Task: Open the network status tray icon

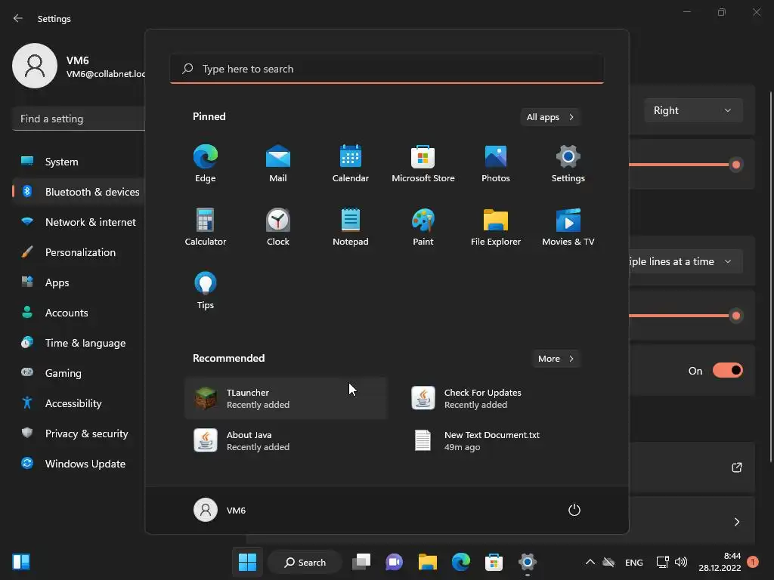Action: pyautogui.click(x=662, y=562)
